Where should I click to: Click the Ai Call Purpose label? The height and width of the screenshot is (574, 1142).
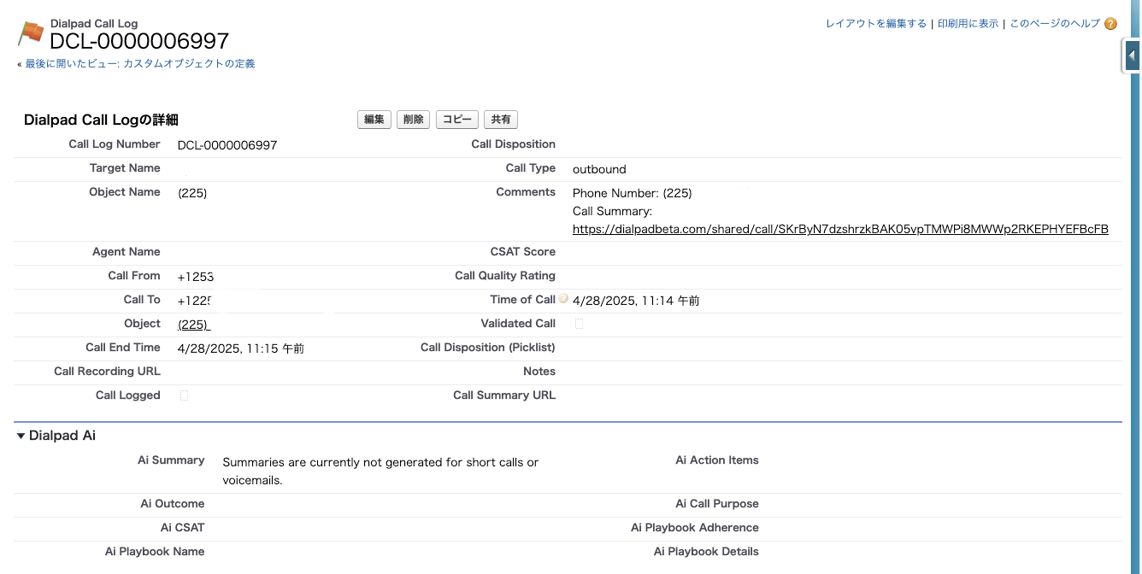717,504
